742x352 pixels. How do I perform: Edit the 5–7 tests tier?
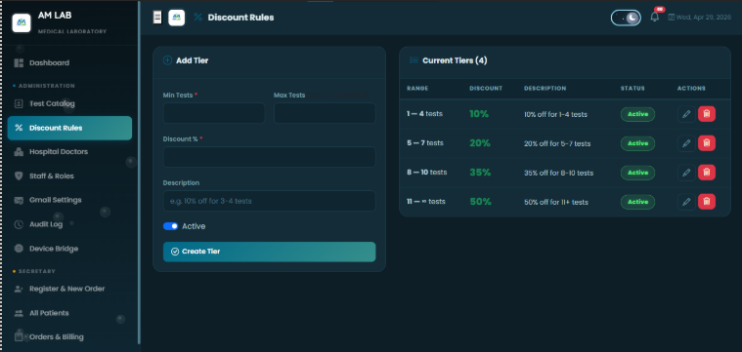pyautogui.click(x=686, y=143)
